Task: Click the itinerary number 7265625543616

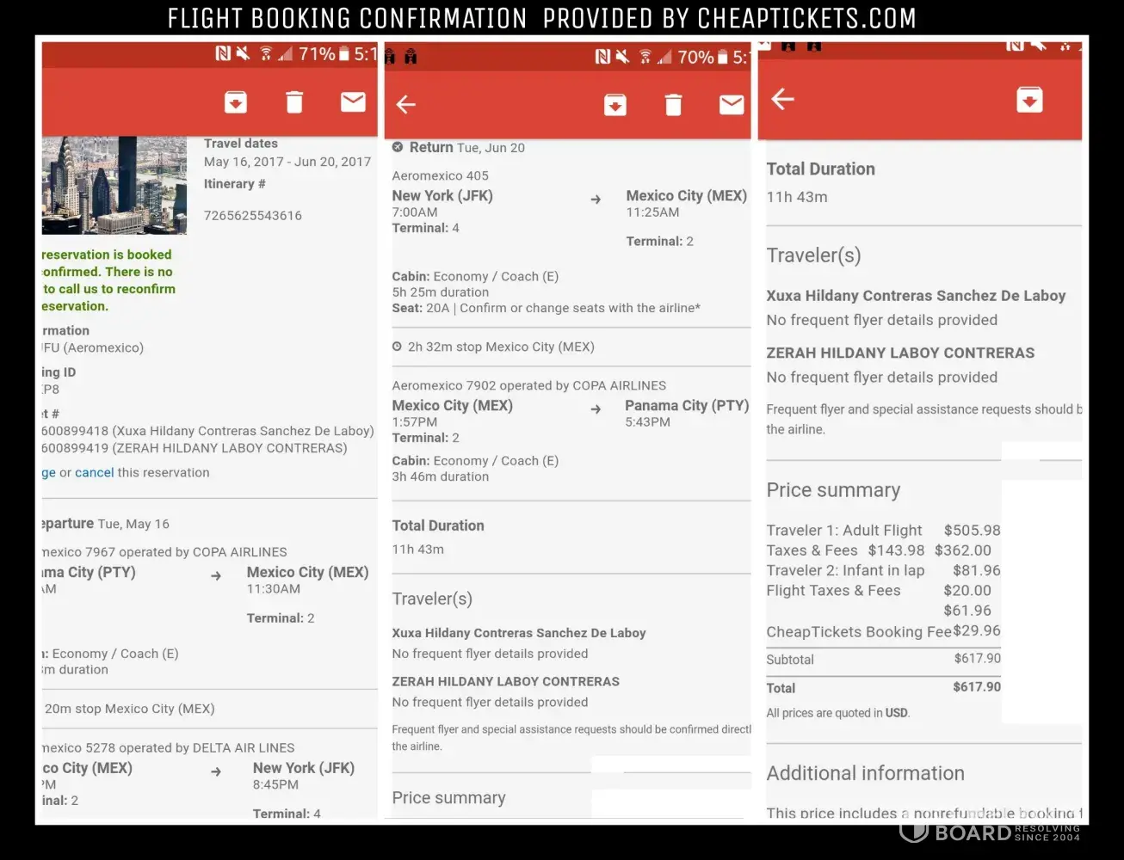Action: (x=253, y=215)
